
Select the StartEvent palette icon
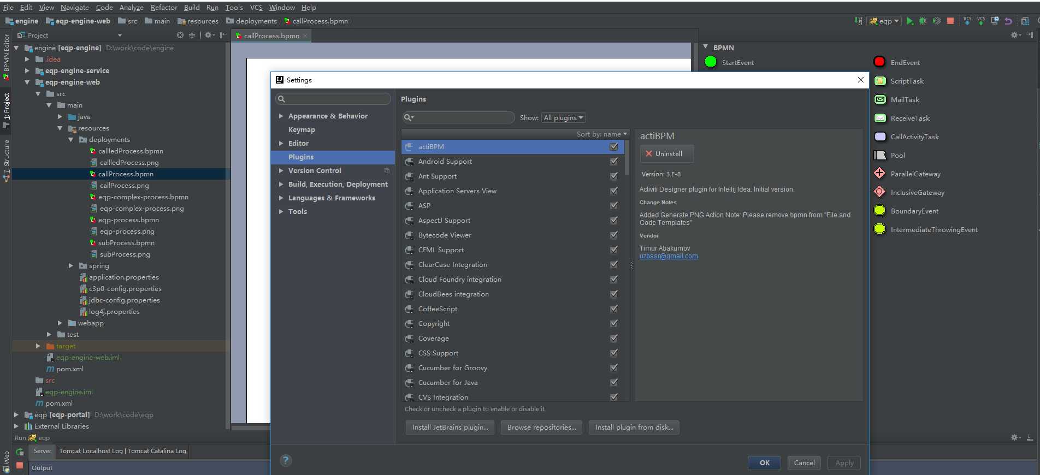point(711,62)
